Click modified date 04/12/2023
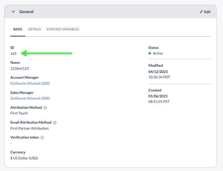Image resolution: width=223 pixels, height=171 pixels. pyautogui.click(x=158, y=72)
